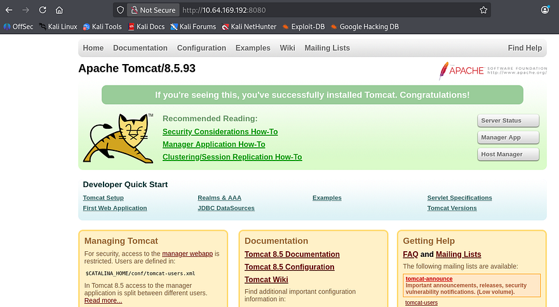Follow the JDBC DataSources link

coord(226,208)
